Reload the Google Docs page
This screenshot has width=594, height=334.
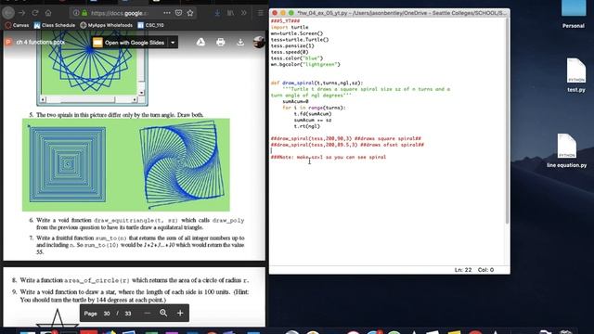pos(35,13)
